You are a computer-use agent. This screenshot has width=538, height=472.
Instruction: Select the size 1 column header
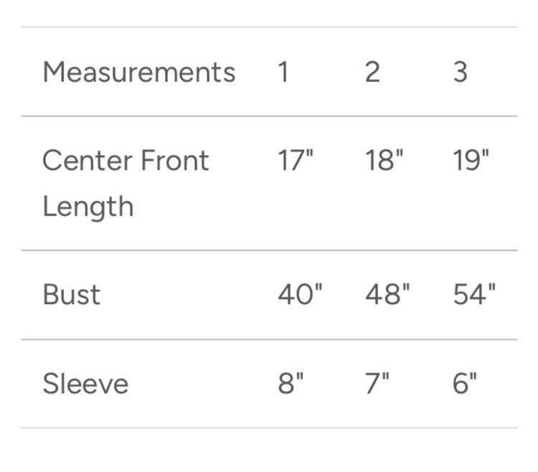coord(283,72)
